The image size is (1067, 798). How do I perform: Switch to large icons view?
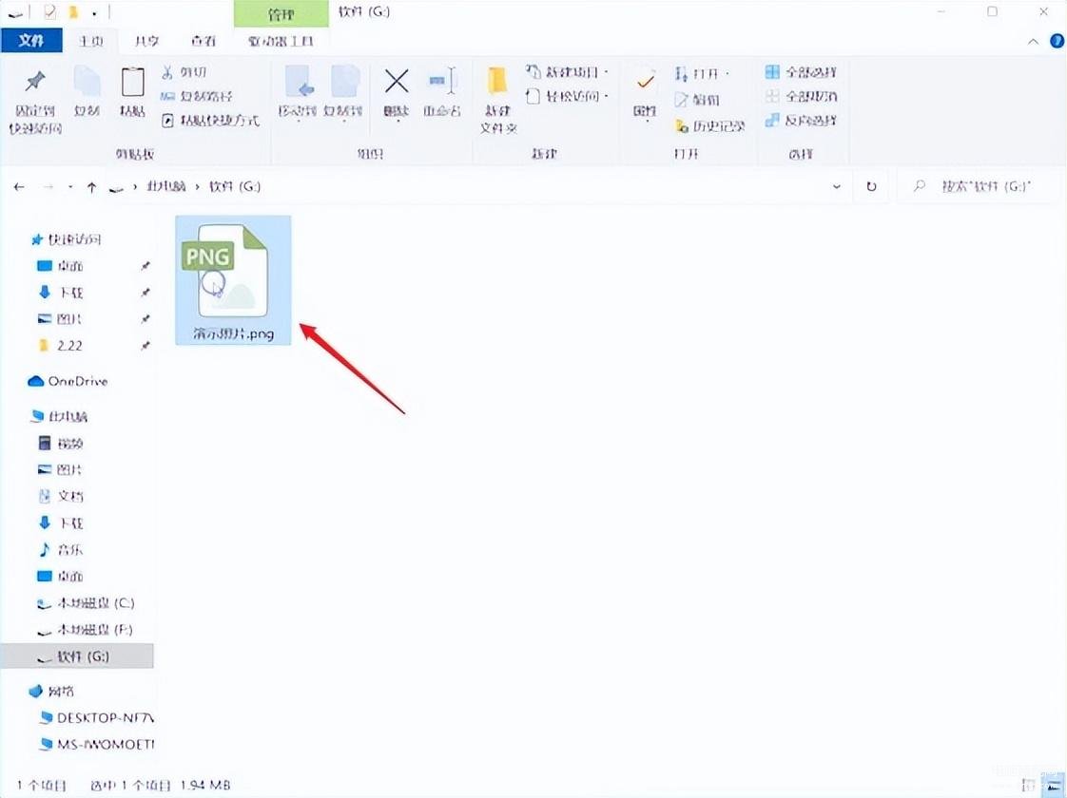1052,786
